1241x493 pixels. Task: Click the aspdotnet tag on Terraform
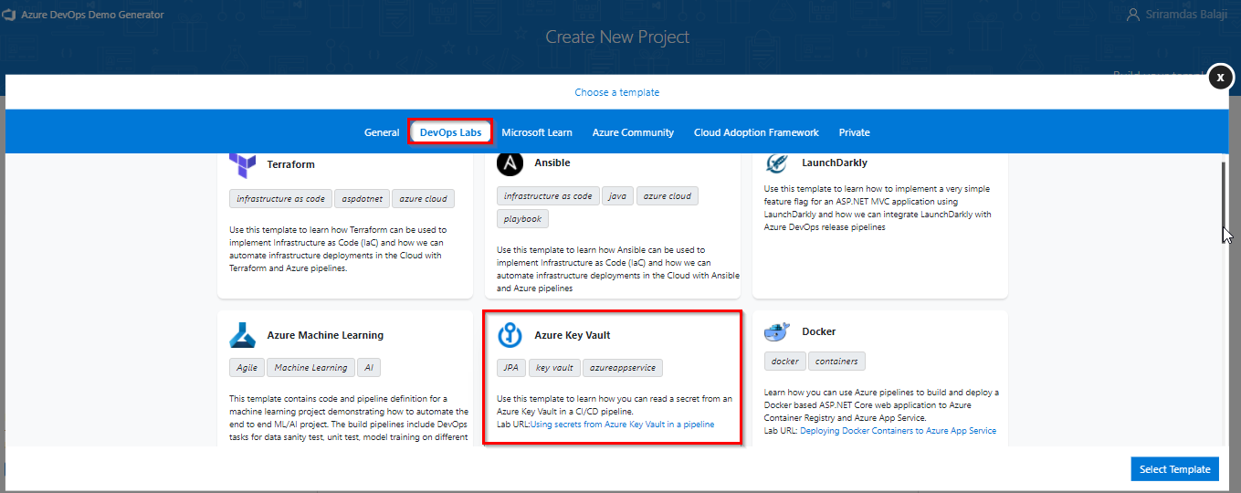click(362, 198)
